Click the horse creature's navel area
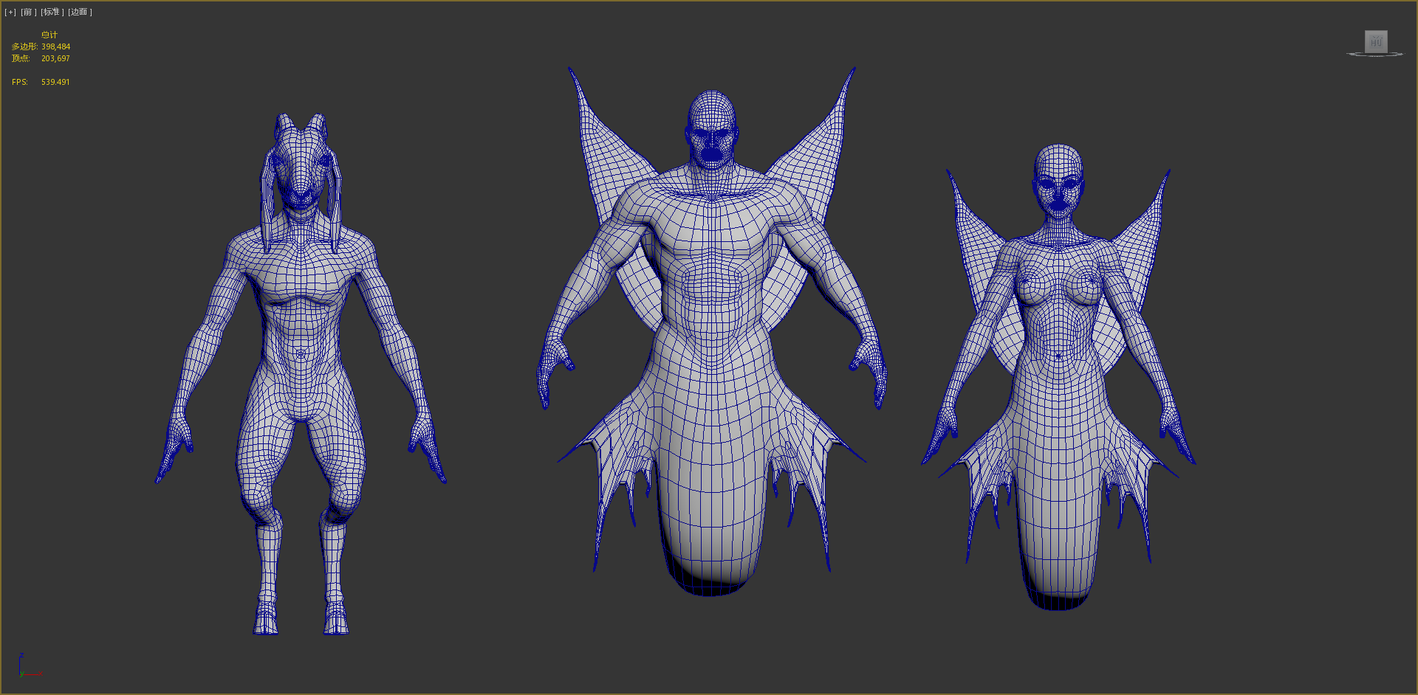The height and width of the screenshot is (695, 1418). [x=301, y=354]
